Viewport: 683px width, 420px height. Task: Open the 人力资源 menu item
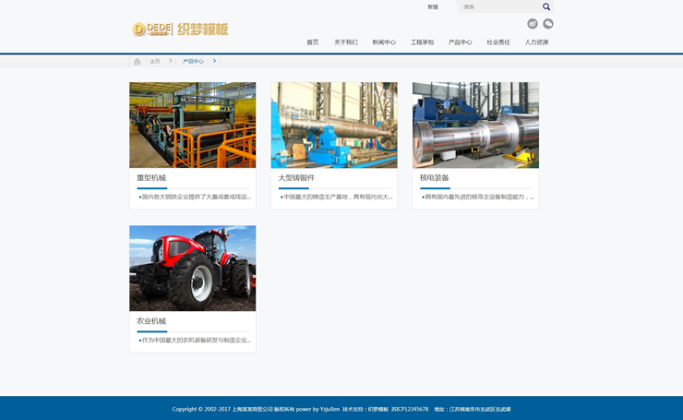536,42
